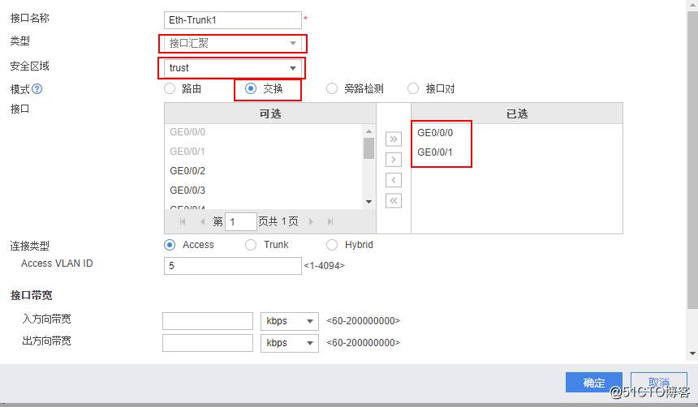698x407 pixels.
Task: Click the Access VLAN ID input field
Action: (232, 266)
